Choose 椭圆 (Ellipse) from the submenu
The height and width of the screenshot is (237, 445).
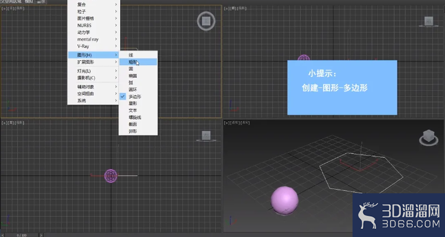138,76
